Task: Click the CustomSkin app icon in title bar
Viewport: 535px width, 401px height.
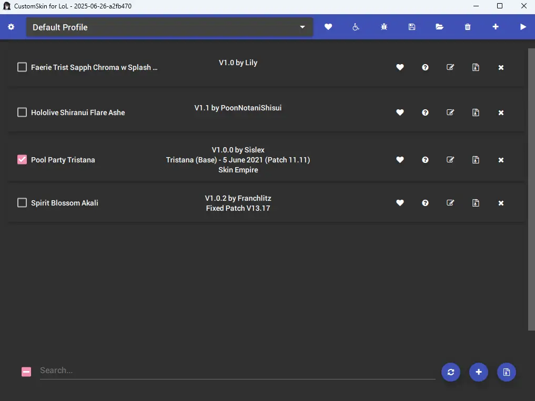Action: coord(6,6)
